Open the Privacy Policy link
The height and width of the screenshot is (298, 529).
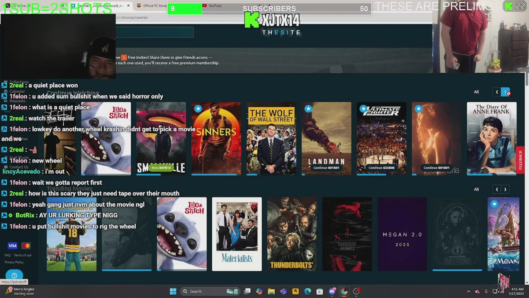coord(14,262)
